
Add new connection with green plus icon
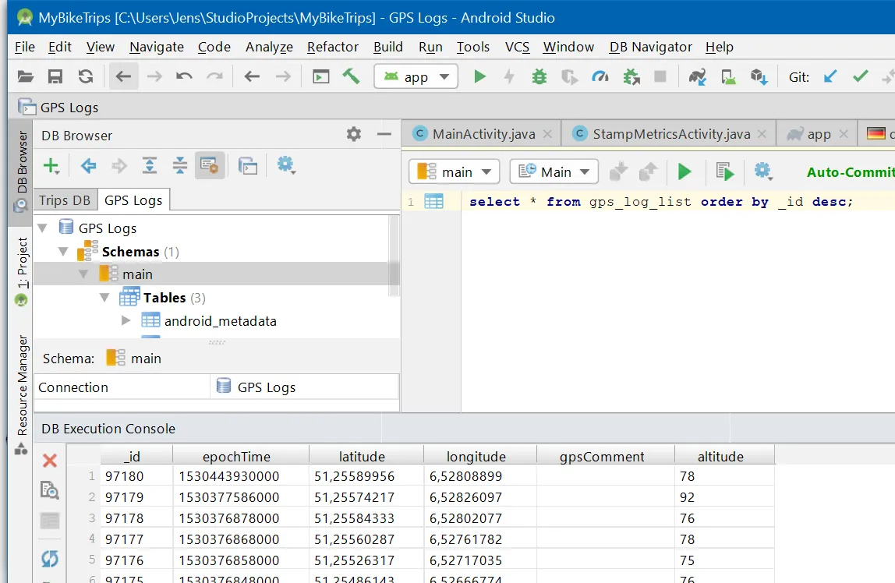pyautogui.click(x=51, y=165)
